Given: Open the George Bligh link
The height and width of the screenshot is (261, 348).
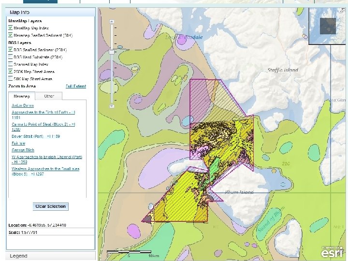Looking at the screenshot, I should tap(23, 150).
